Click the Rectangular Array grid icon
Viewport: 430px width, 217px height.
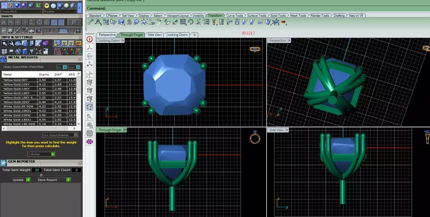click(183, 22)
